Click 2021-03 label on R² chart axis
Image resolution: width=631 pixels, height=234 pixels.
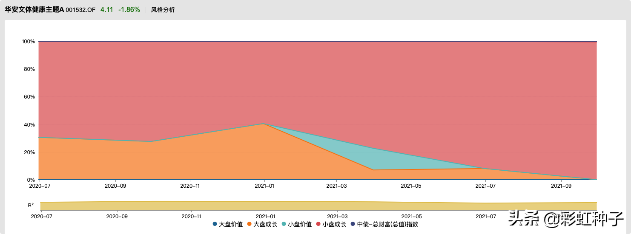[x=338, y=216]
